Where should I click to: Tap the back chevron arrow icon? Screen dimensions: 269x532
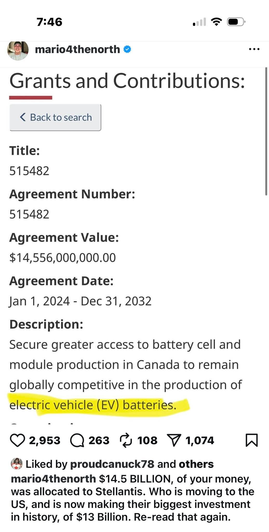[23, 117]
